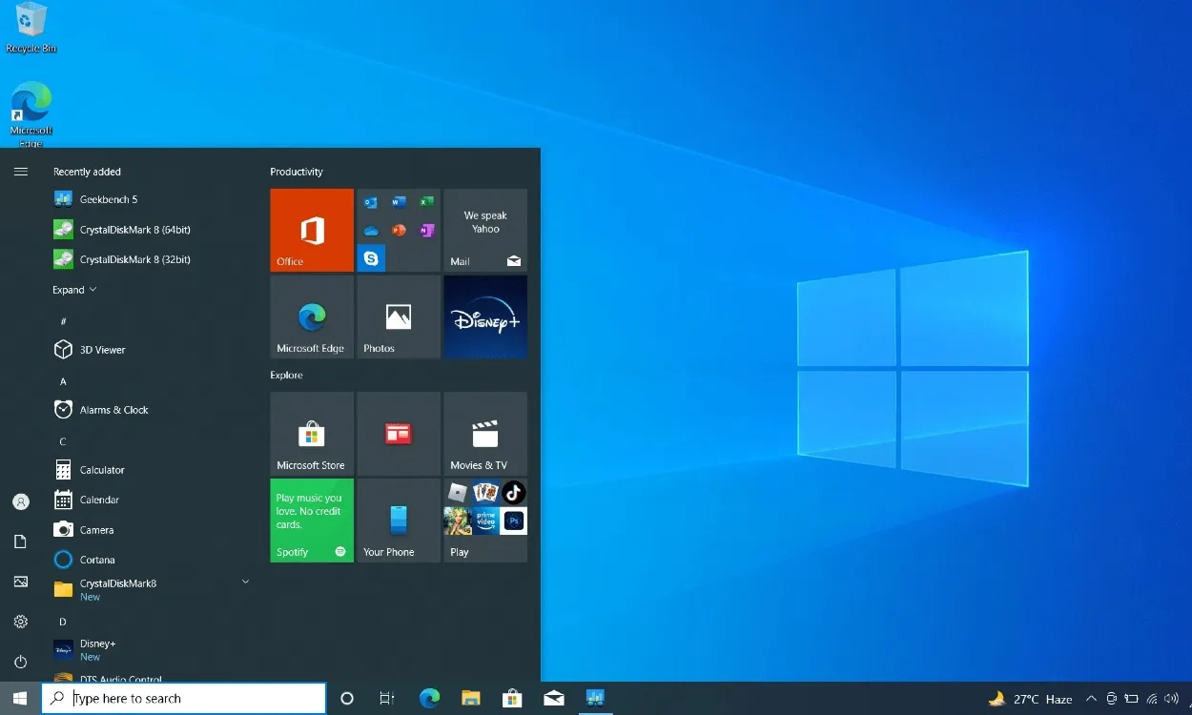Open the user account button in Start sidebar

[x=20, y=501]
